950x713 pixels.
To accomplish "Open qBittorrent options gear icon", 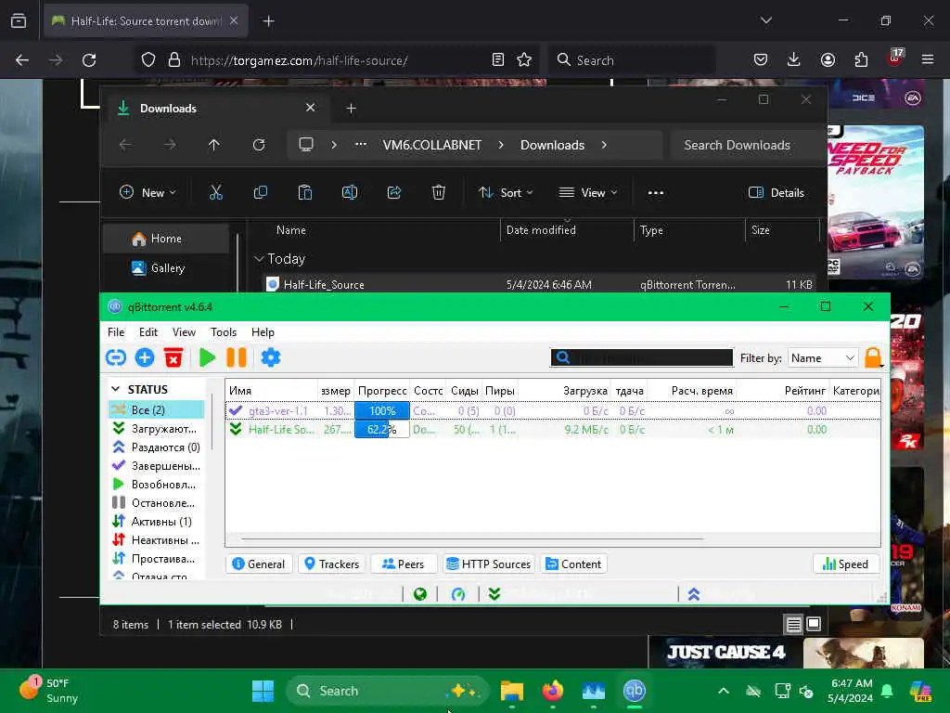I will point(271,357).
